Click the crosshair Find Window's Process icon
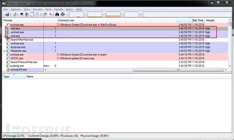The image size is (234, 140). [x=63, y=14]
